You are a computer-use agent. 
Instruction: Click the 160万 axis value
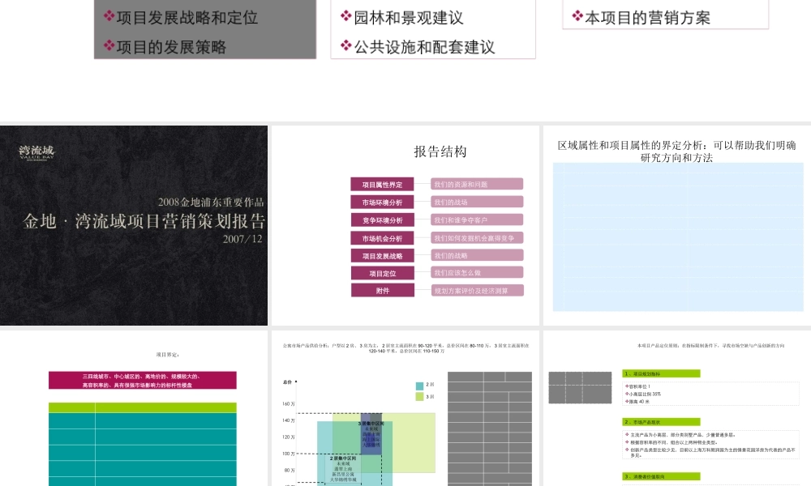point(289,404)
